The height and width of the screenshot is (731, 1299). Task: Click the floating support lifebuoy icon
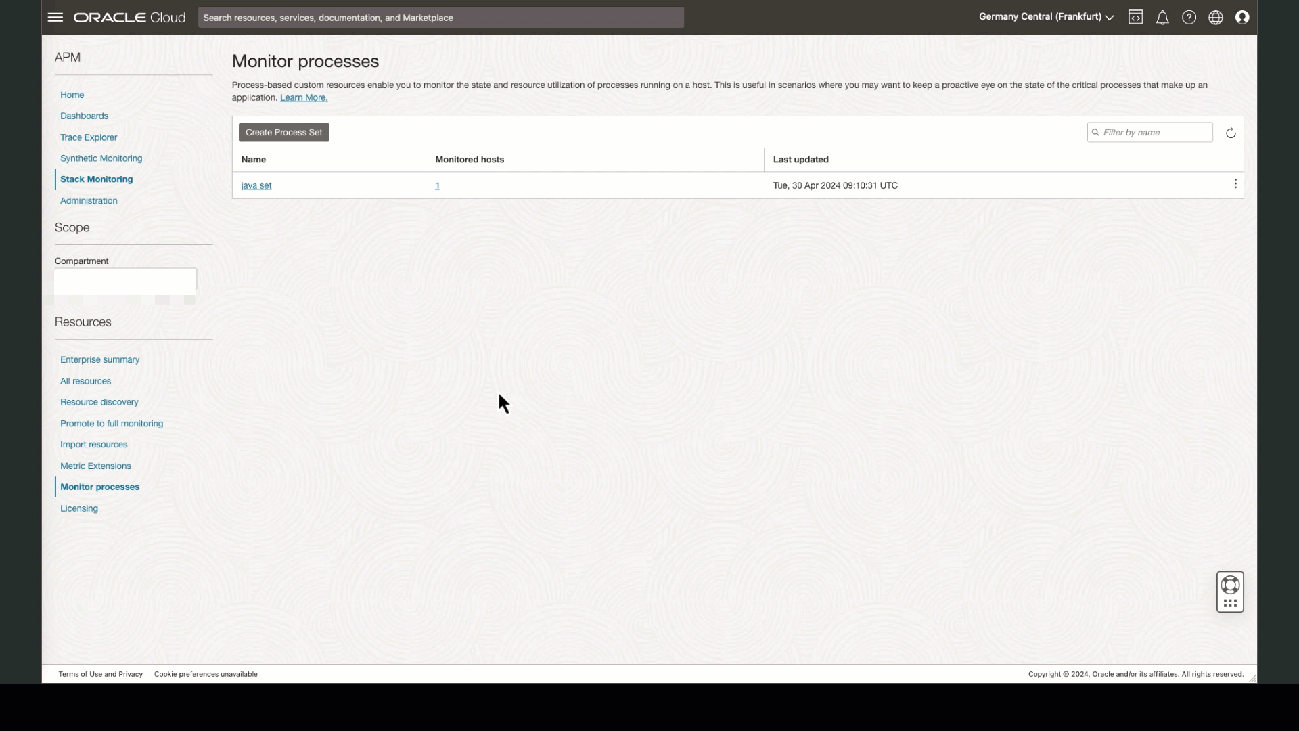[1230, 585]
